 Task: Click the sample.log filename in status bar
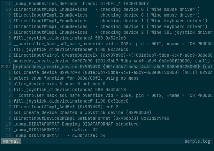(197, 141)
